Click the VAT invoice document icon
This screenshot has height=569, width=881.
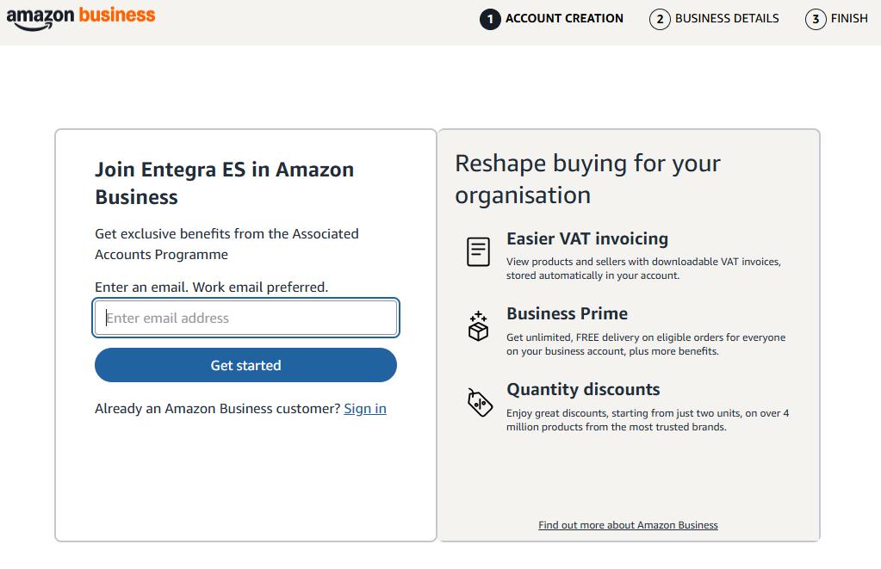point(478,251)
